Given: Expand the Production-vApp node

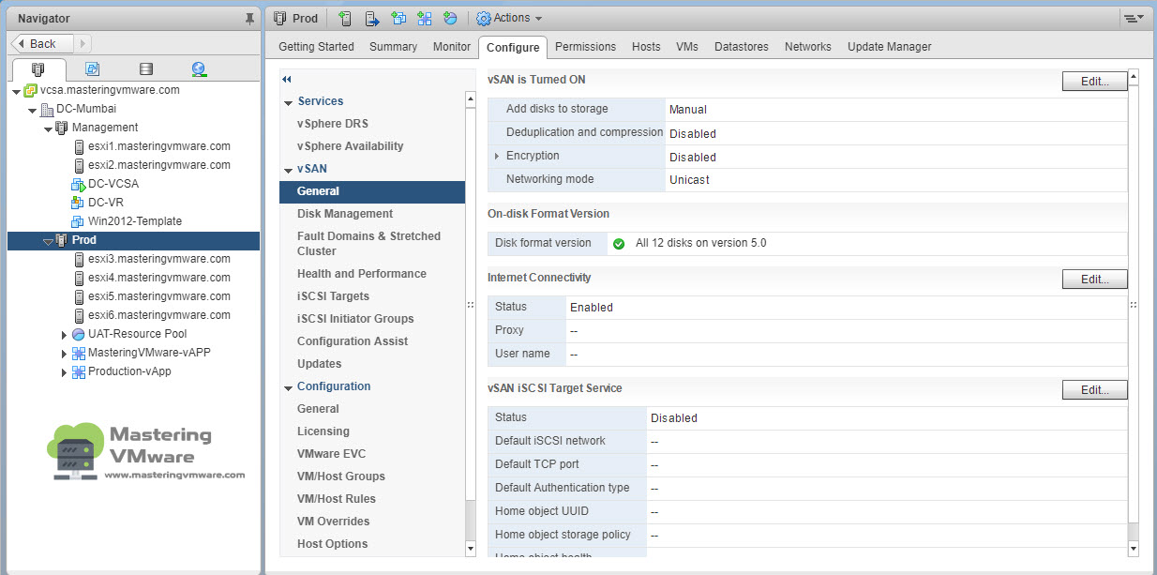Looking at the screenshot, I should coord(65,372).
